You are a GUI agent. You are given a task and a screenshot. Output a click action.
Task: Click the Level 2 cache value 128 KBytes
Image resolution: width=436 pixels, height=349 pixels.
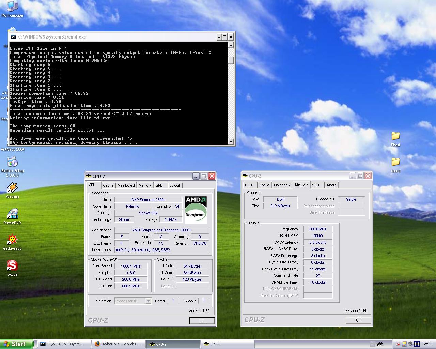[192, 279]
